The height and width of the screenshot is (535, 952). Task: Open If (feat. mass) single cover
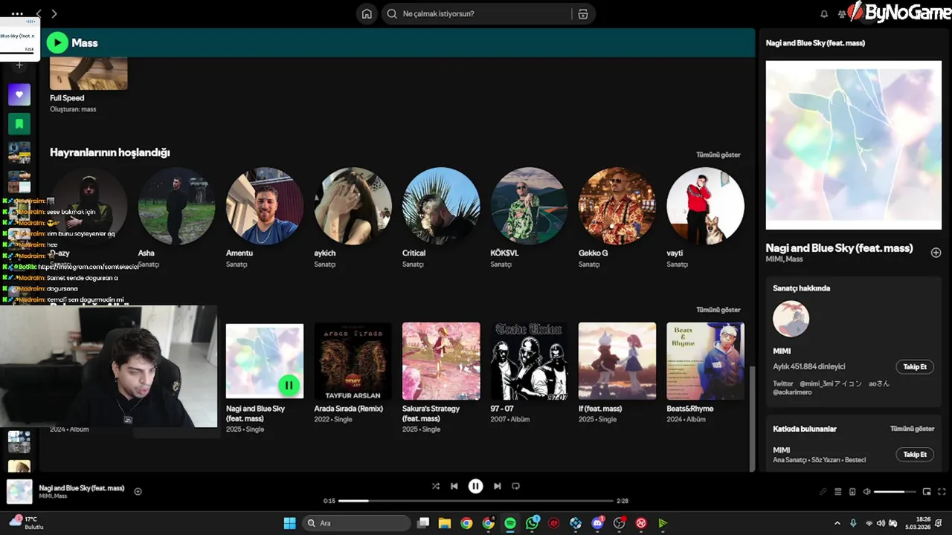(x=617, y=361)
